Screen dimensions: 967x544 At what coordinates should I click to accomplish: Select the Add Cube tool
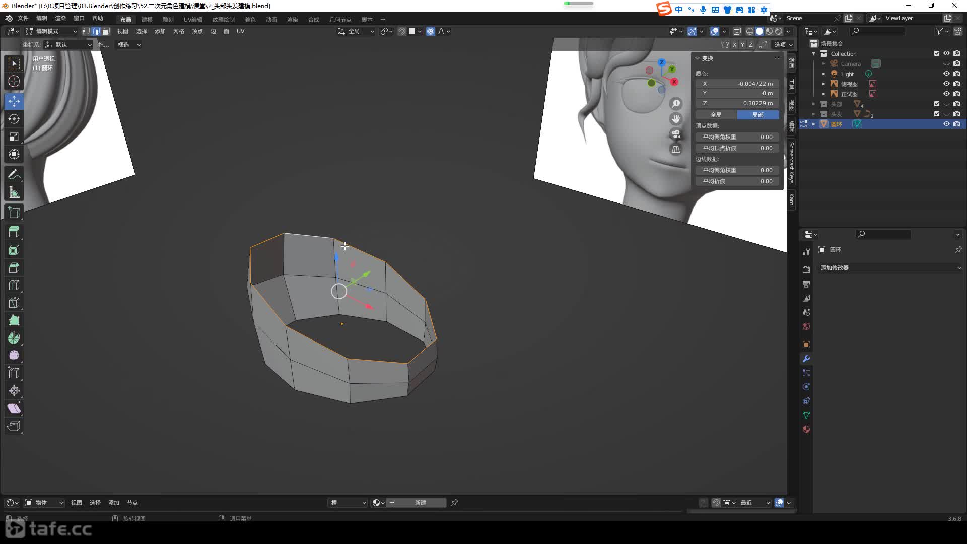click(x=14, y=212)
